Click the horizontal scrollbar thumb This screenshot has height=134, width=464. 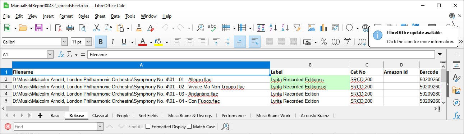[38, 108]
